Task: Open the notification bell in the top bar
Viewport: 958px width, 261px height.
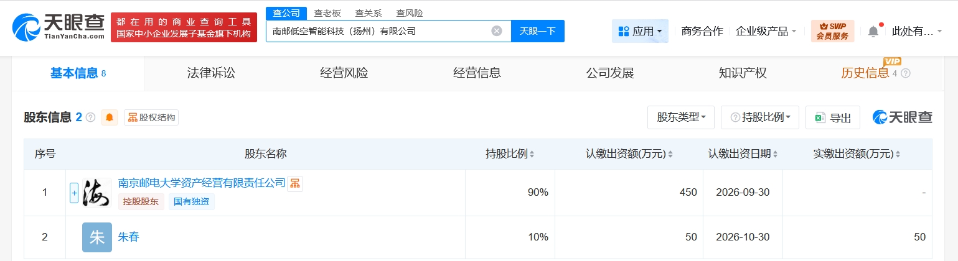Action: (873, 31)
